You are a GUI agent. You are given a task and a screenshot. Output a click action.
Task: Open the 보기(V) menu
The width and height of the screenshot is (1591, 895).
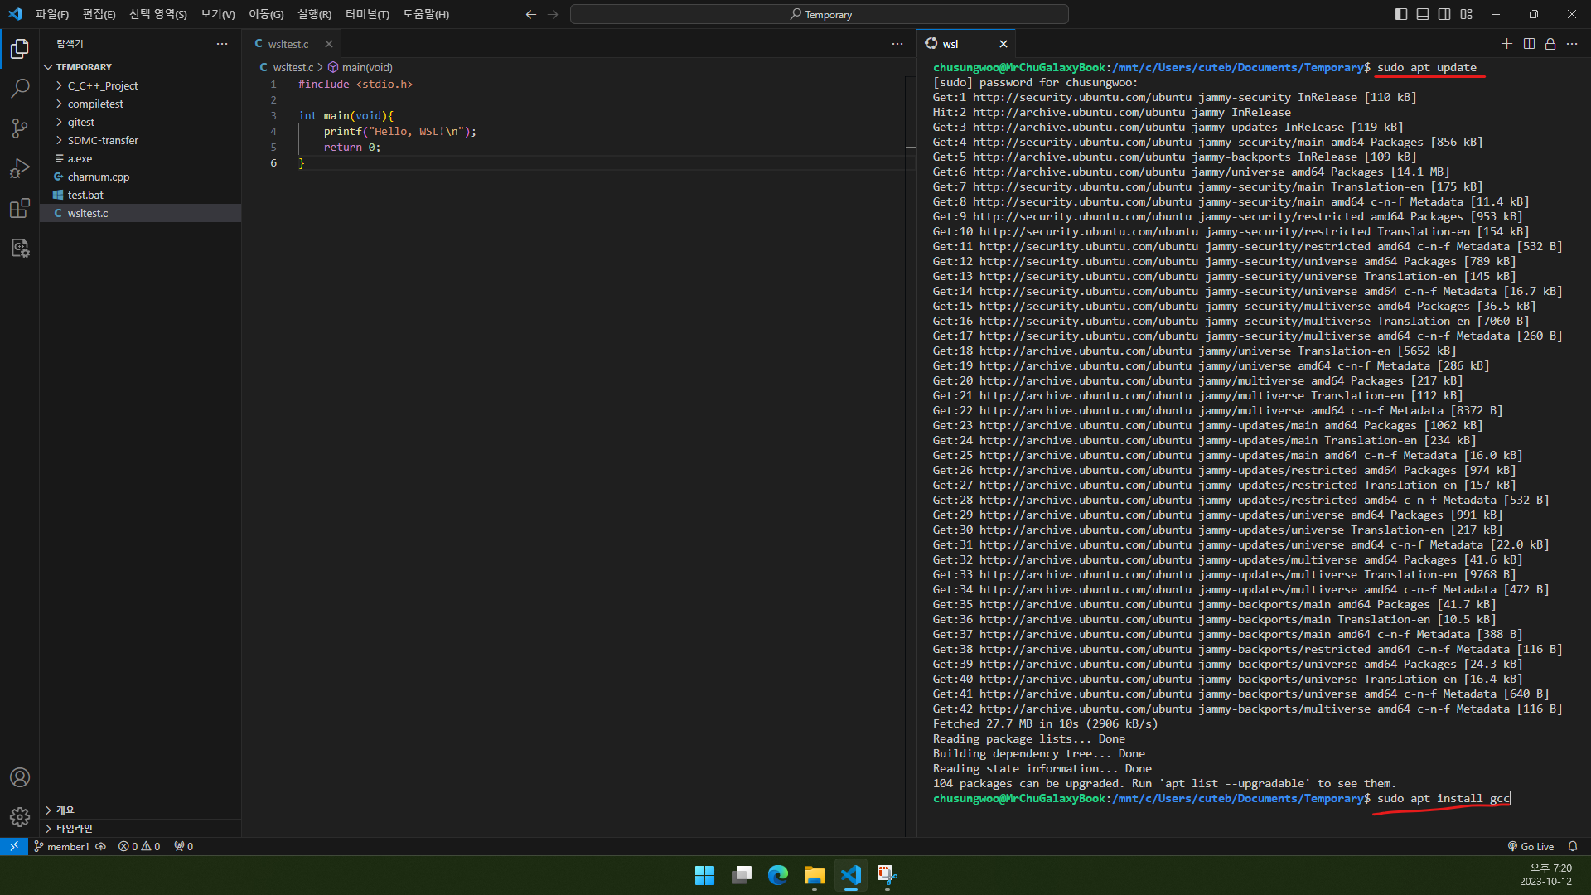pyautogui.click(x=218, y=14)
